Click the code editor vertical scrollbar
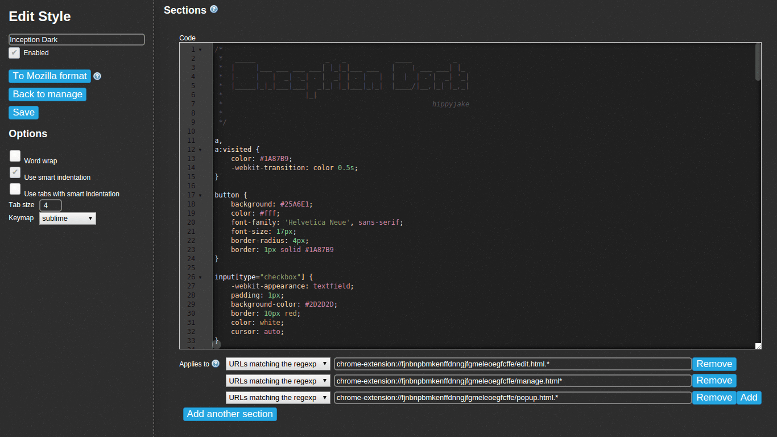The height and width of the screenshot is (437, 777). (758, 63)
